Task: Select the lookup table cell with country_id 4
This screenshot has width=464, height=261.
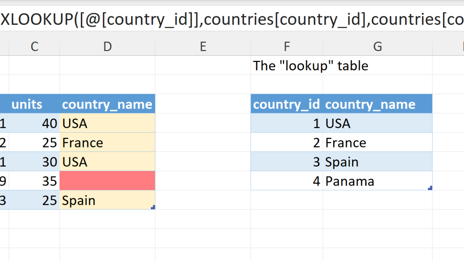Action: pos(286,181)
